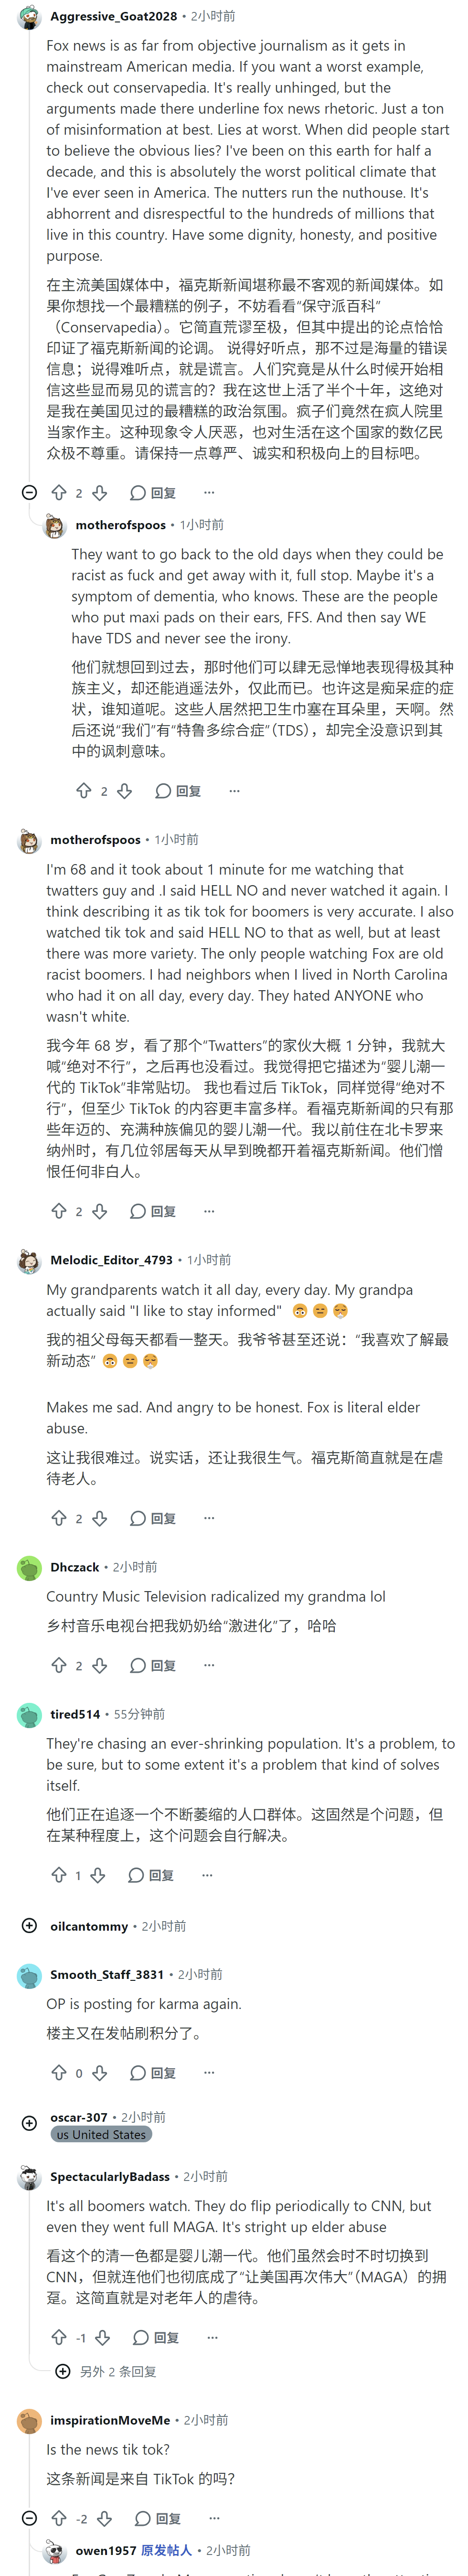Open Aggressive_Goat2028's user profile

(113, 16)
